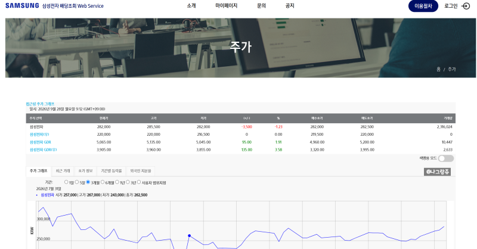Viewport: 477px width, 249px height.
Task: Click the 3,995.00 ask price cell
Action: (x=367, y=150)
